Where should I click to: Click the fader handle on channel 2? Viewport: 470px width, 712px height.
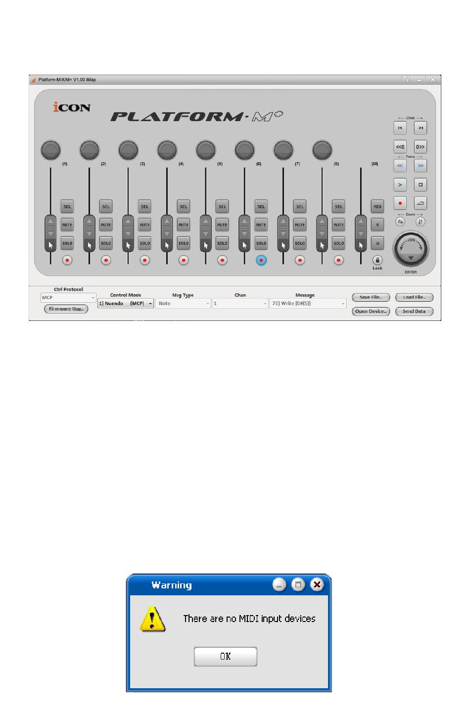pyautogui.click(x=89, y=233)
